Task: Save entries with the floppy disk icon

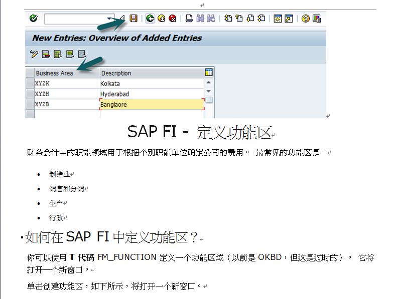Action: [134, 19]
